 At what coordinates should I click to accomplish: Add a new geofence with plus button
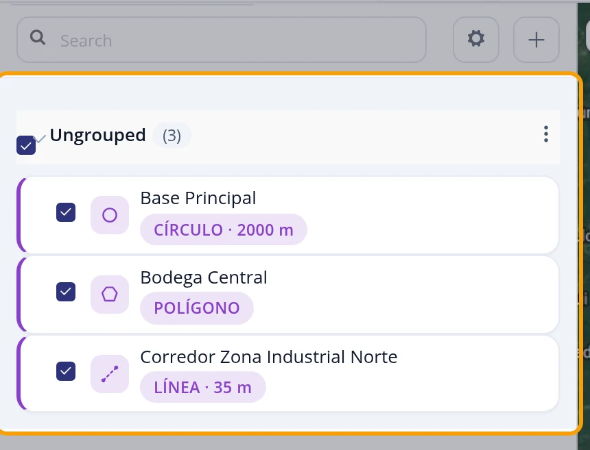536,40
